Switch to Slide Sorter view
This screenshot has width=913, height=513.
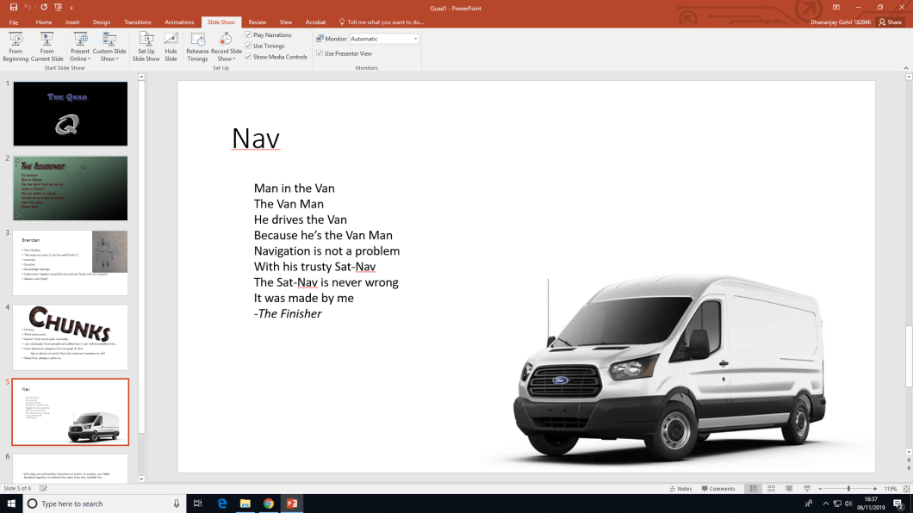click(x=771, y=489)
